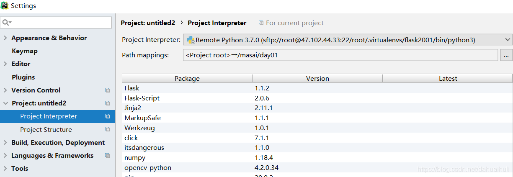513x177 pixels.
Task: Click scope icon beside Project Structure
Action: point(107,129)
